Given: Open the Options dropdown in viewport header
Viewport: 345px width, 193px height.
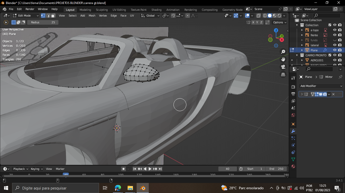Looking at the screenshot, I should click(280, 22).
